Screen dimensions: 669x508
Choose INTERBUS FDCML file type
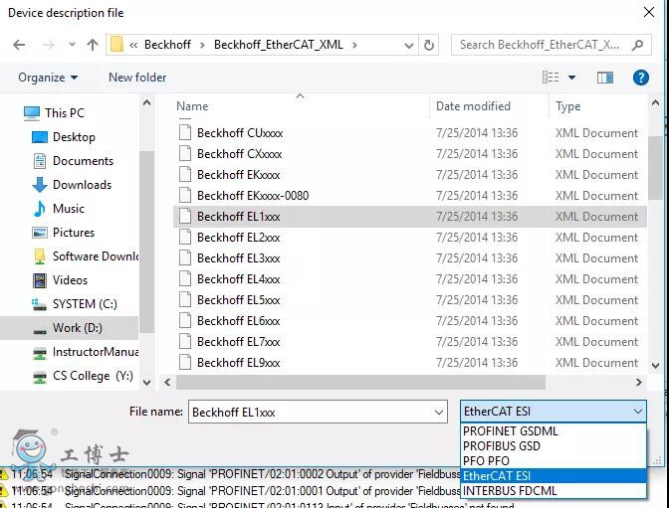point(510,490)
